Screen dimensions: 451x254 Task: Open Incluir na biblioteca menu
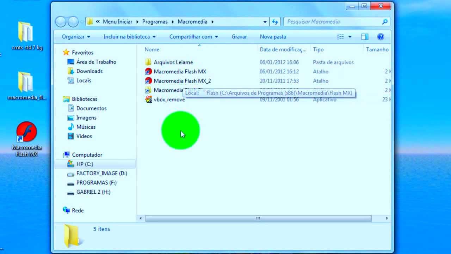click(x=130, y=37)
